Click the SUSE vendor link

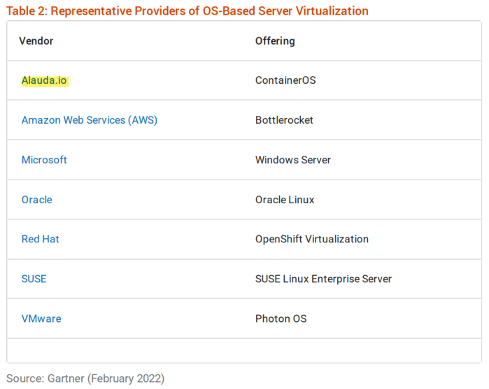pos(34,279)
